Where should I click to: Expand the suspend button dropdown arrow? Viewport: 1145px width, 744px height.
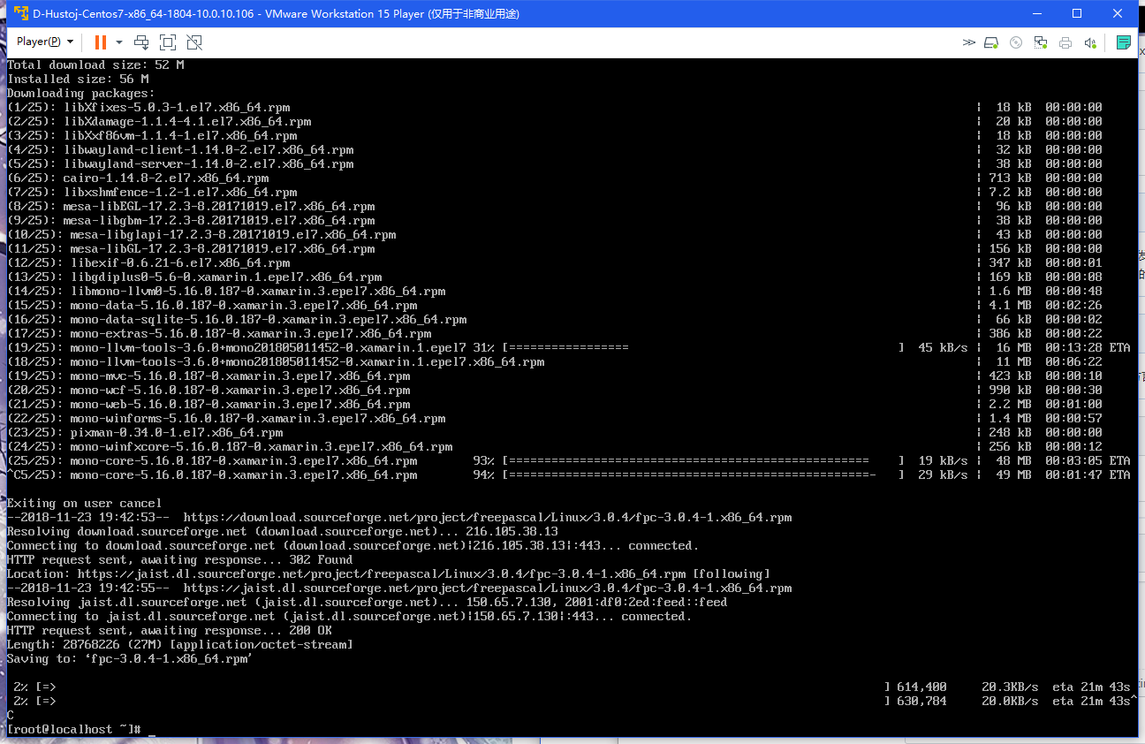click(x=119, y=42)
